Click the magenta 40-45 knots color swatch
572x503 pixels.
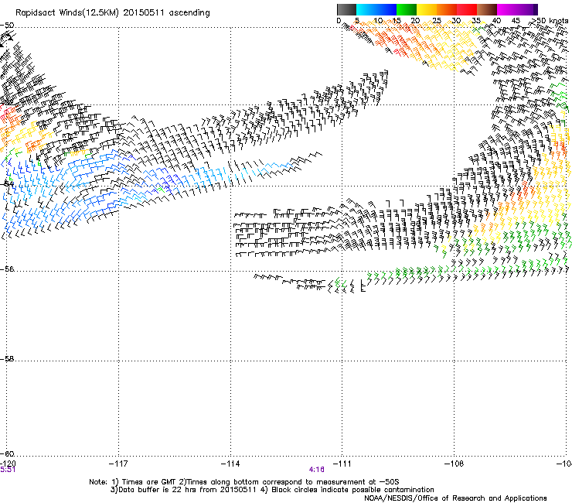[507, 9]
